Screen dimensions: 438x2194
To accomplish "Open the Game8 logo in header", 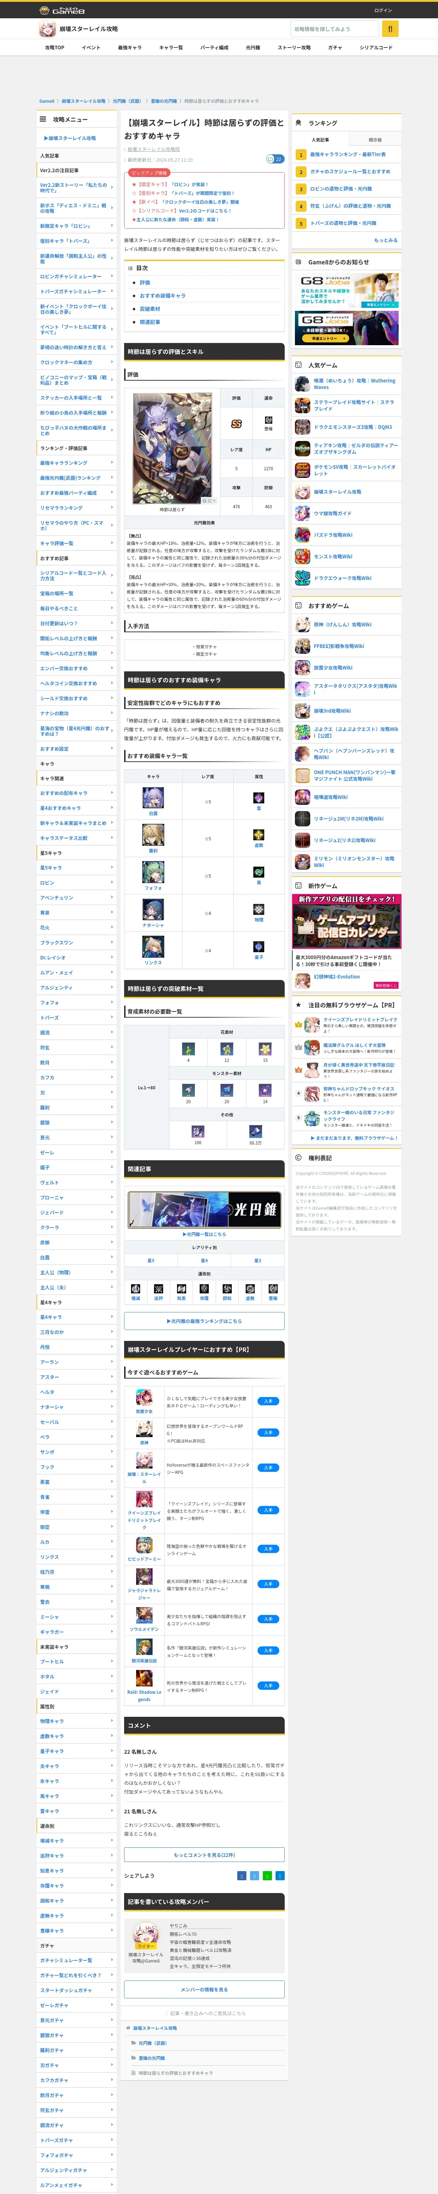I will tap(62, 10).
